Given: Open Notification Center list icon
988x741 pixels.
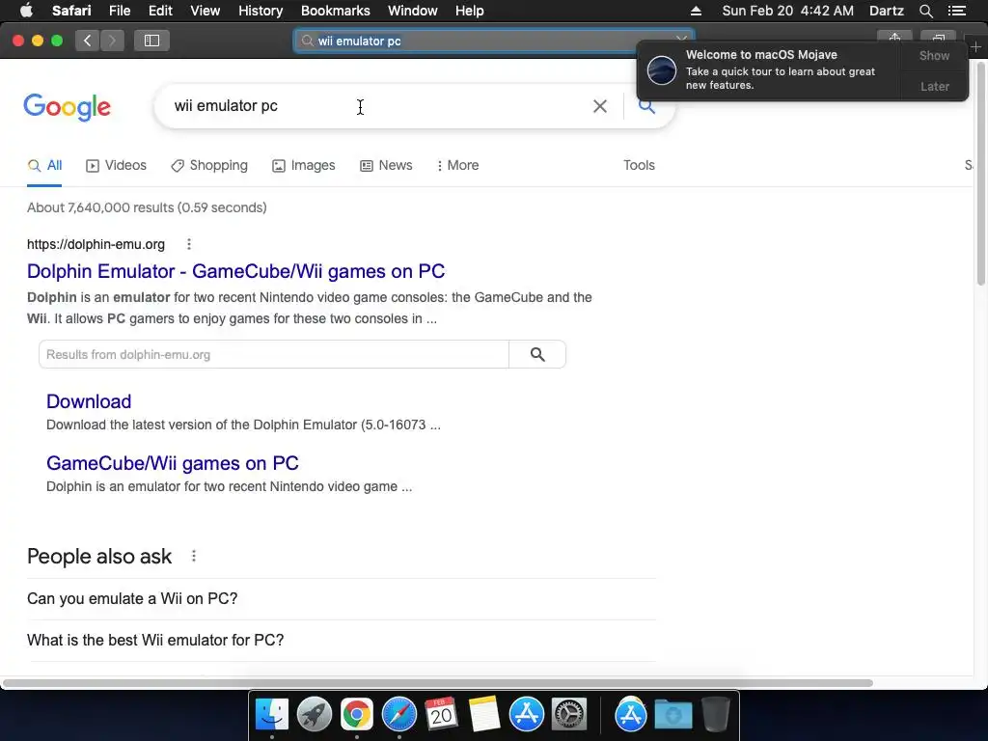Looking at the screenshot, I should pyautogui.click(x=956, y=11).
